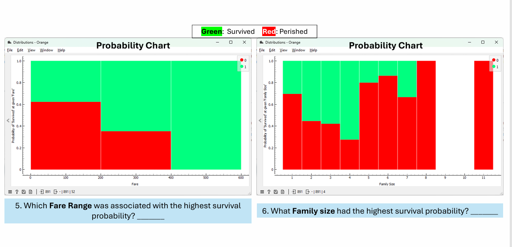
Task: Open the hamburger menu in the Fare window status bar
Action: coord(9,191)
